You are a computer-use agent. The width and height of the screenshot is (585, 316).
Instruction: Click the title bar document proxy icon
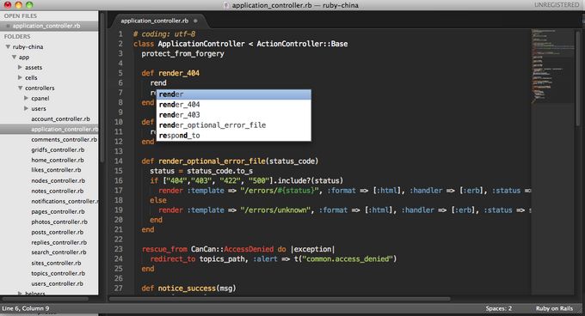pyautogui.click(x=226, y=5)
